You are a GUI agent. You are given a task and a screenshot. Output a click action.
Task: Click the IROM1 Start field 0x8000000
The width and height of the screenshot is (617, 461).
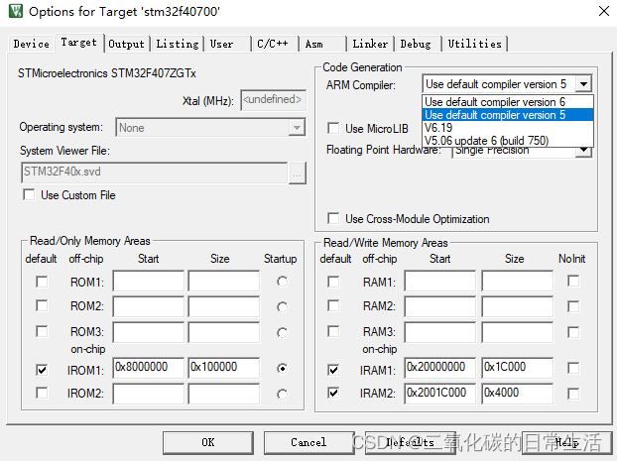pyautogui.click(x=149, y=368)
